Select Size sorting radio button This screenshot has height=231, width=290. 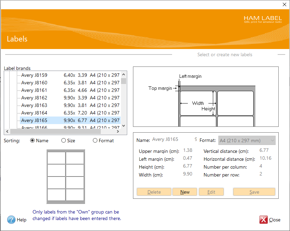coord(63,141)
